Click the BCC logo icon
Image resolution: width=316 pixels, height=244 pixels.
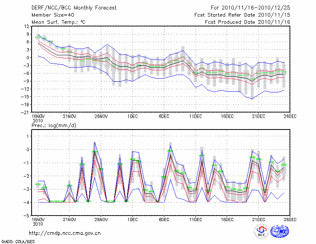pos(261,231)
